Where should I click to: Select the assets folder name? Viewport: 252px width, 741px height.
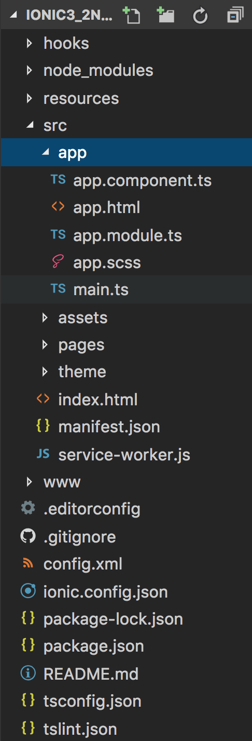(82, 317)
